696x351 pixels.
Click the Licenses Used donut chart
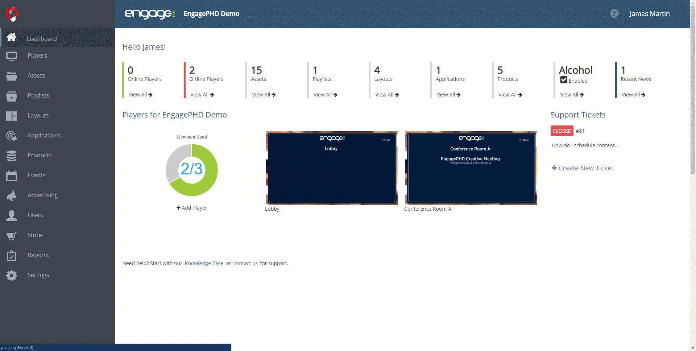(192, 170)
